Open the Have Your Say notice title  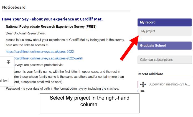click(x=52, y=19)
